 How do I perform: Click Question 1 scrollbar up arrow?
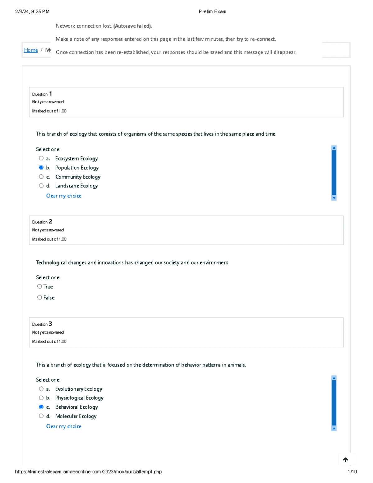pos(334,148)
